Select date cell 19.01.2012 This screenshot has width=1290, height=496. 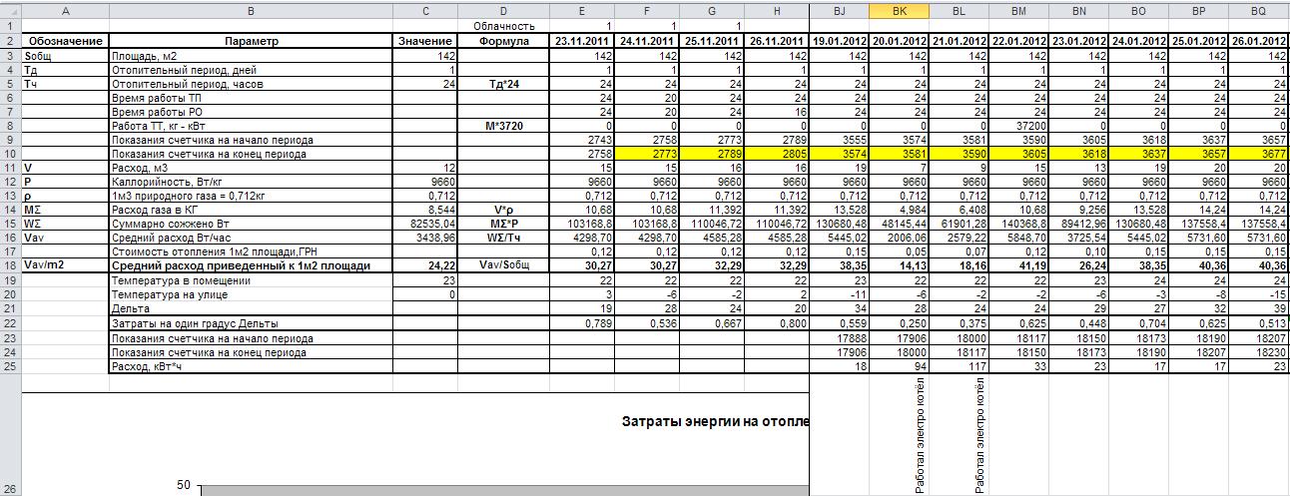click(x=839, y=41)
